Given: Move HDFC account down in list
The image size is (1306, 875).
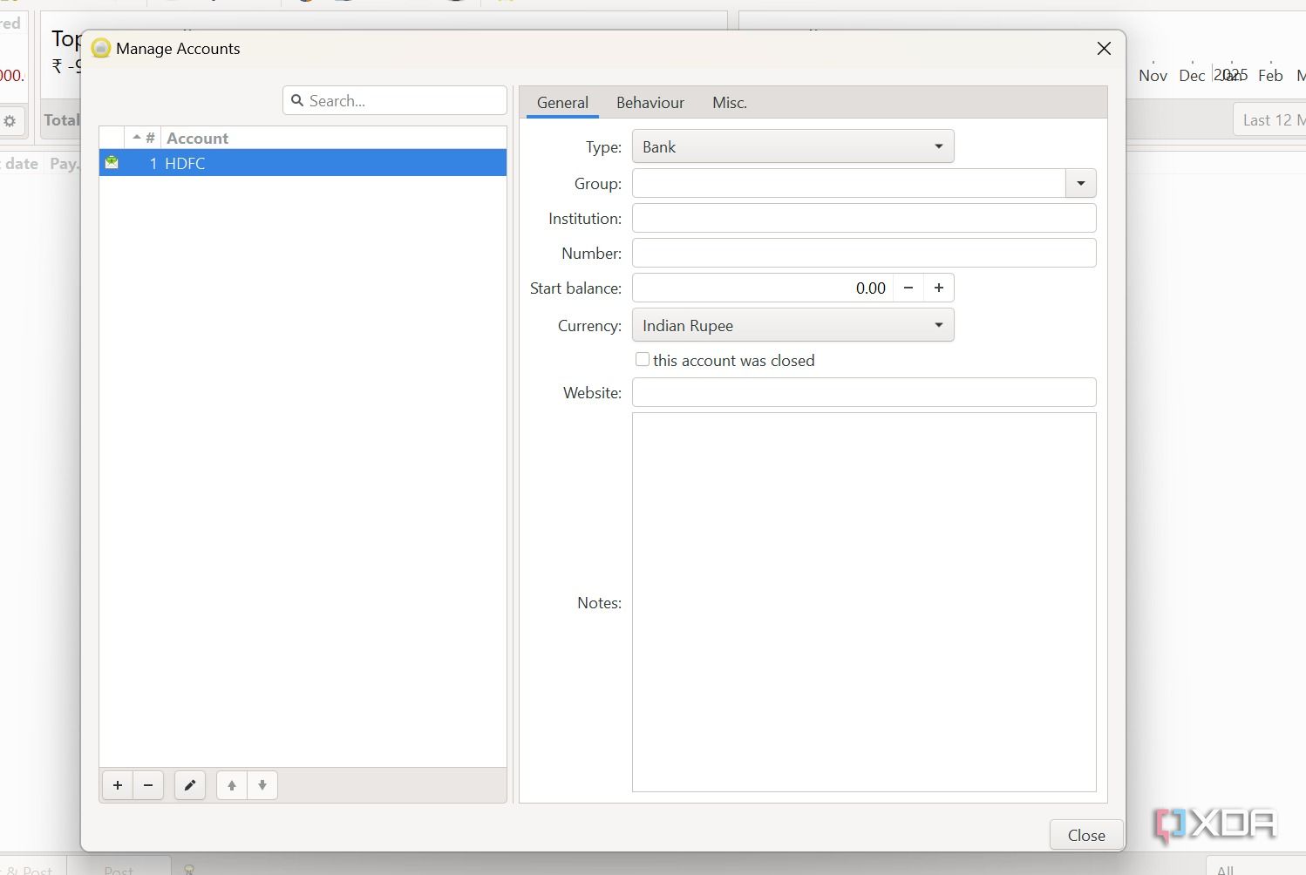Looking at the screenshot, I should point(262,785).
